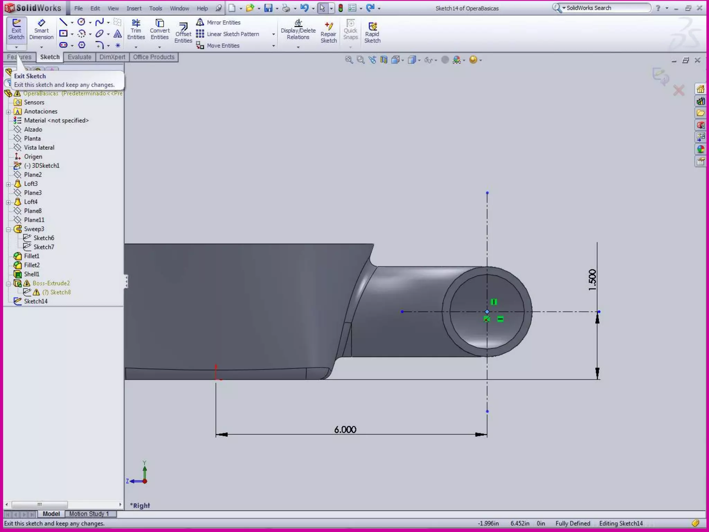The width and height of the screenshot is (709, 532).
Task: Cancel sketch with the red X corner icon
Action: click(679, 91)
